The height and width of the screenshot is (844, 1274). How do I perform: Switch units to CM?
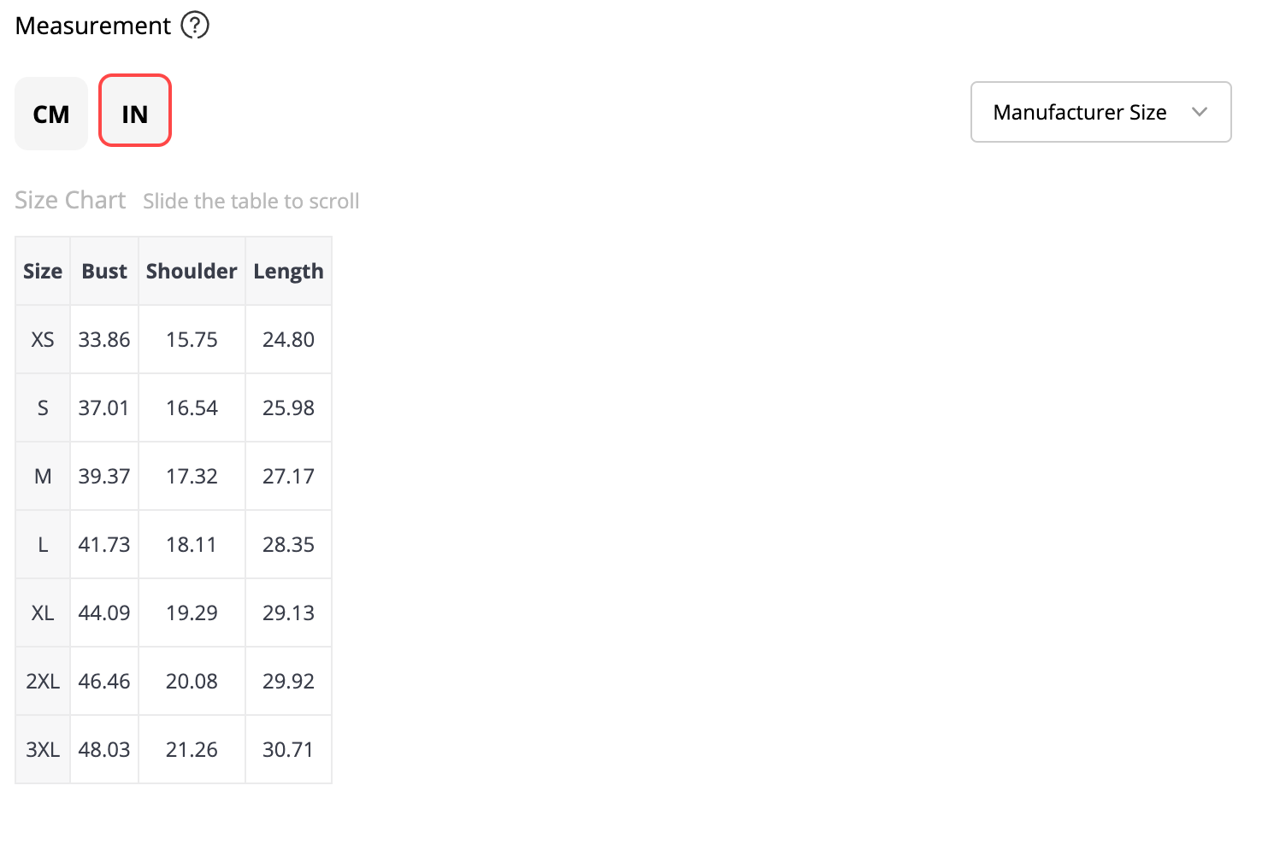(51, 114)
